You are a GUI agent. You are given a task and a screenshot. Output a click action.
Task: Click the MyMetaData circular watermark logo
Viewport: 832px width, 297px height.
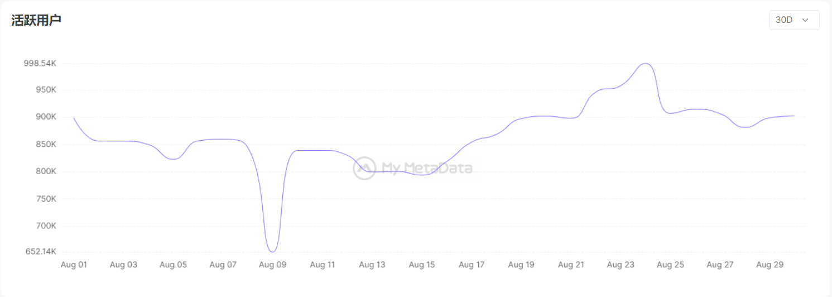click(364, 168)
